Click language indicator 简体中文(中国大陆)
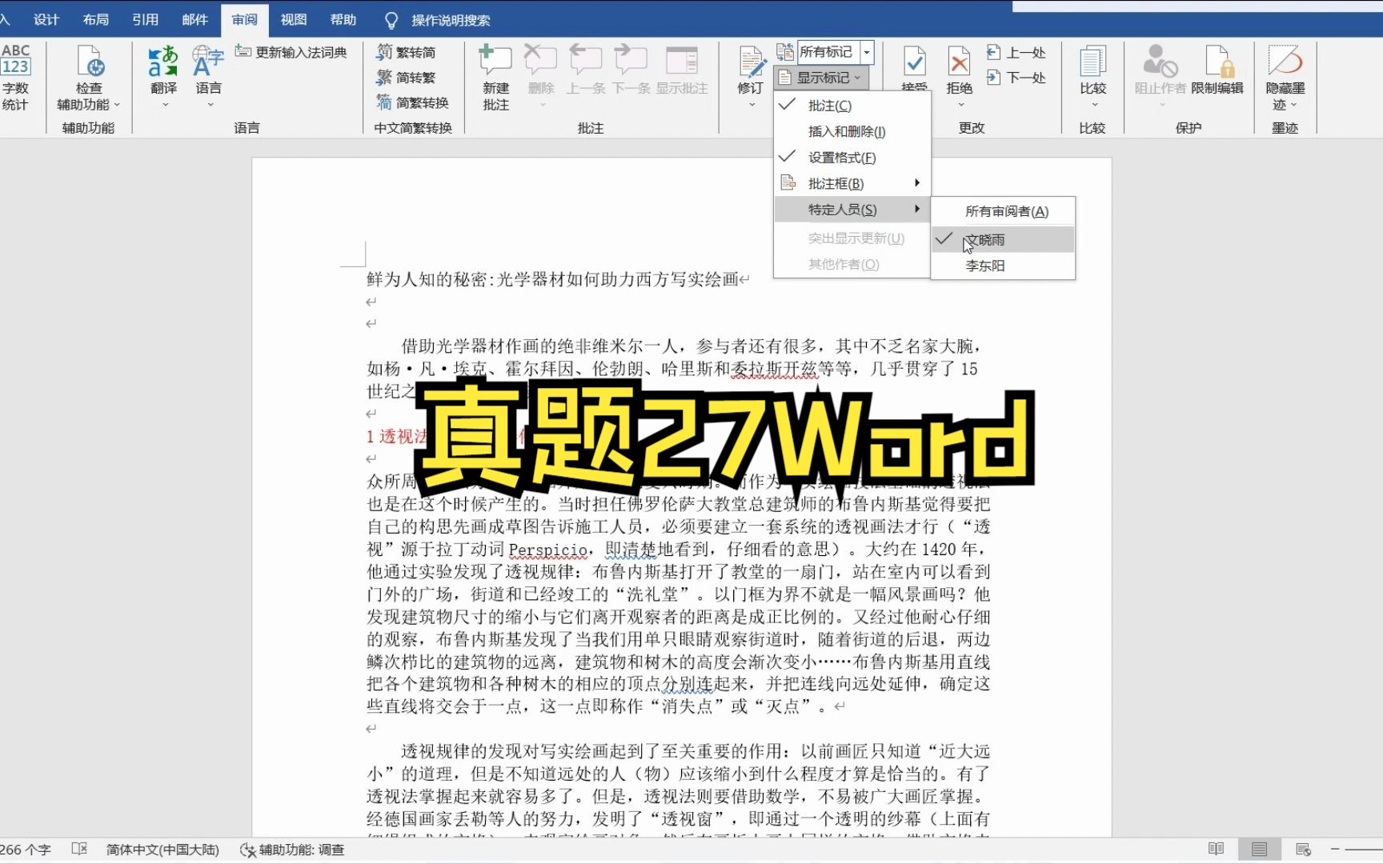 click(162, 850)
